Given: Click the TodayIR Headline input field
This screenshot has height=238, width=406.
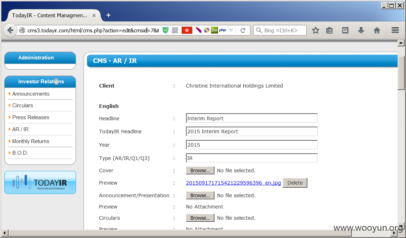Looking at the screenshot, I should (252, 131).
